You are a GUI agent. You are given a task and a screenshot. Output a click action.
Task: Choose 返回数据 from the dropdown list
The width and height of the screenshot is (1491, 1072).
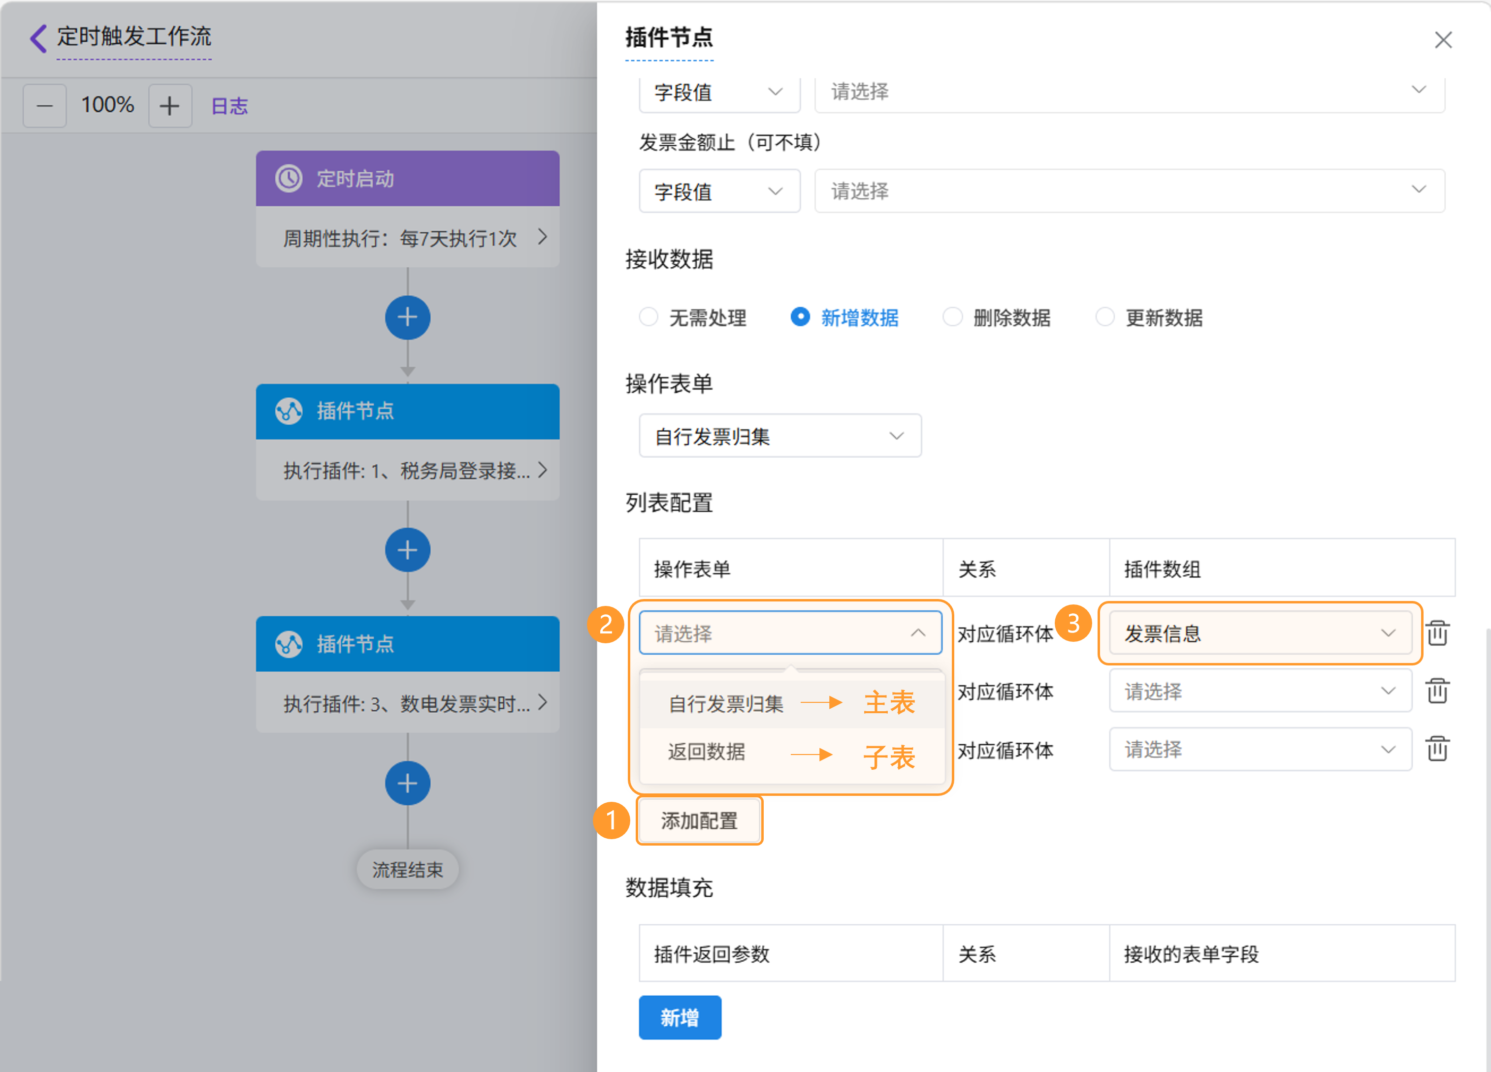pos(707,751)
